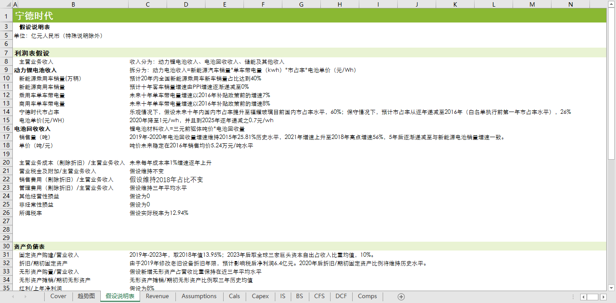
Task: Switch to the DCF sheet tab
Action: click(x=341, y=296)
